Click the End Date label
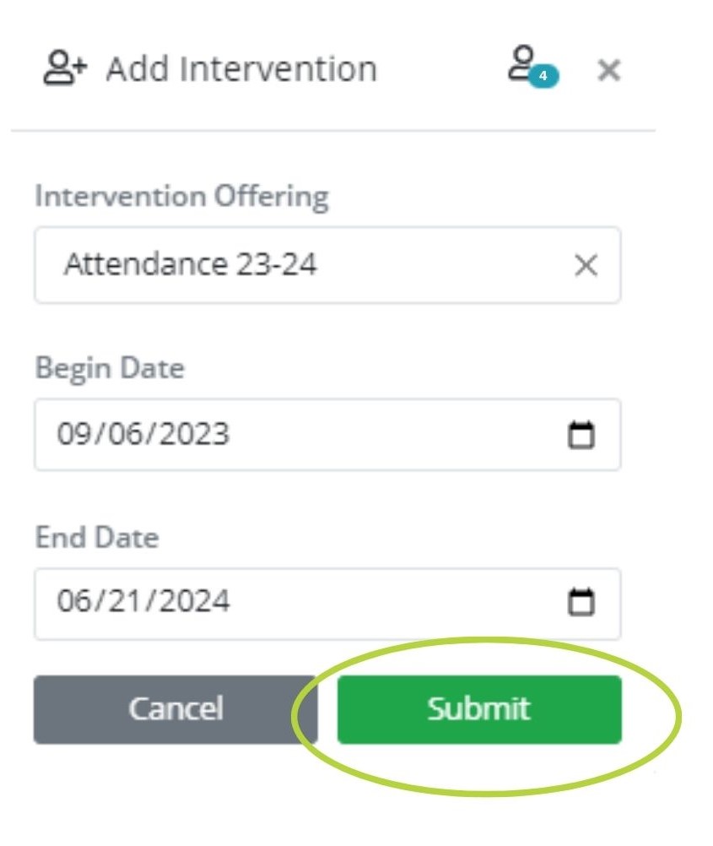The image size is (713, 846). point(96,537)
